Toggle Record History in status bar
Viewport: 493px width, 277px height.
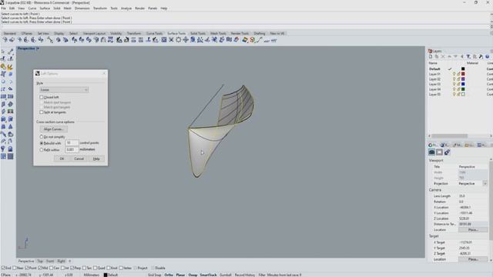pyautogui.click(x=245, y=275)
